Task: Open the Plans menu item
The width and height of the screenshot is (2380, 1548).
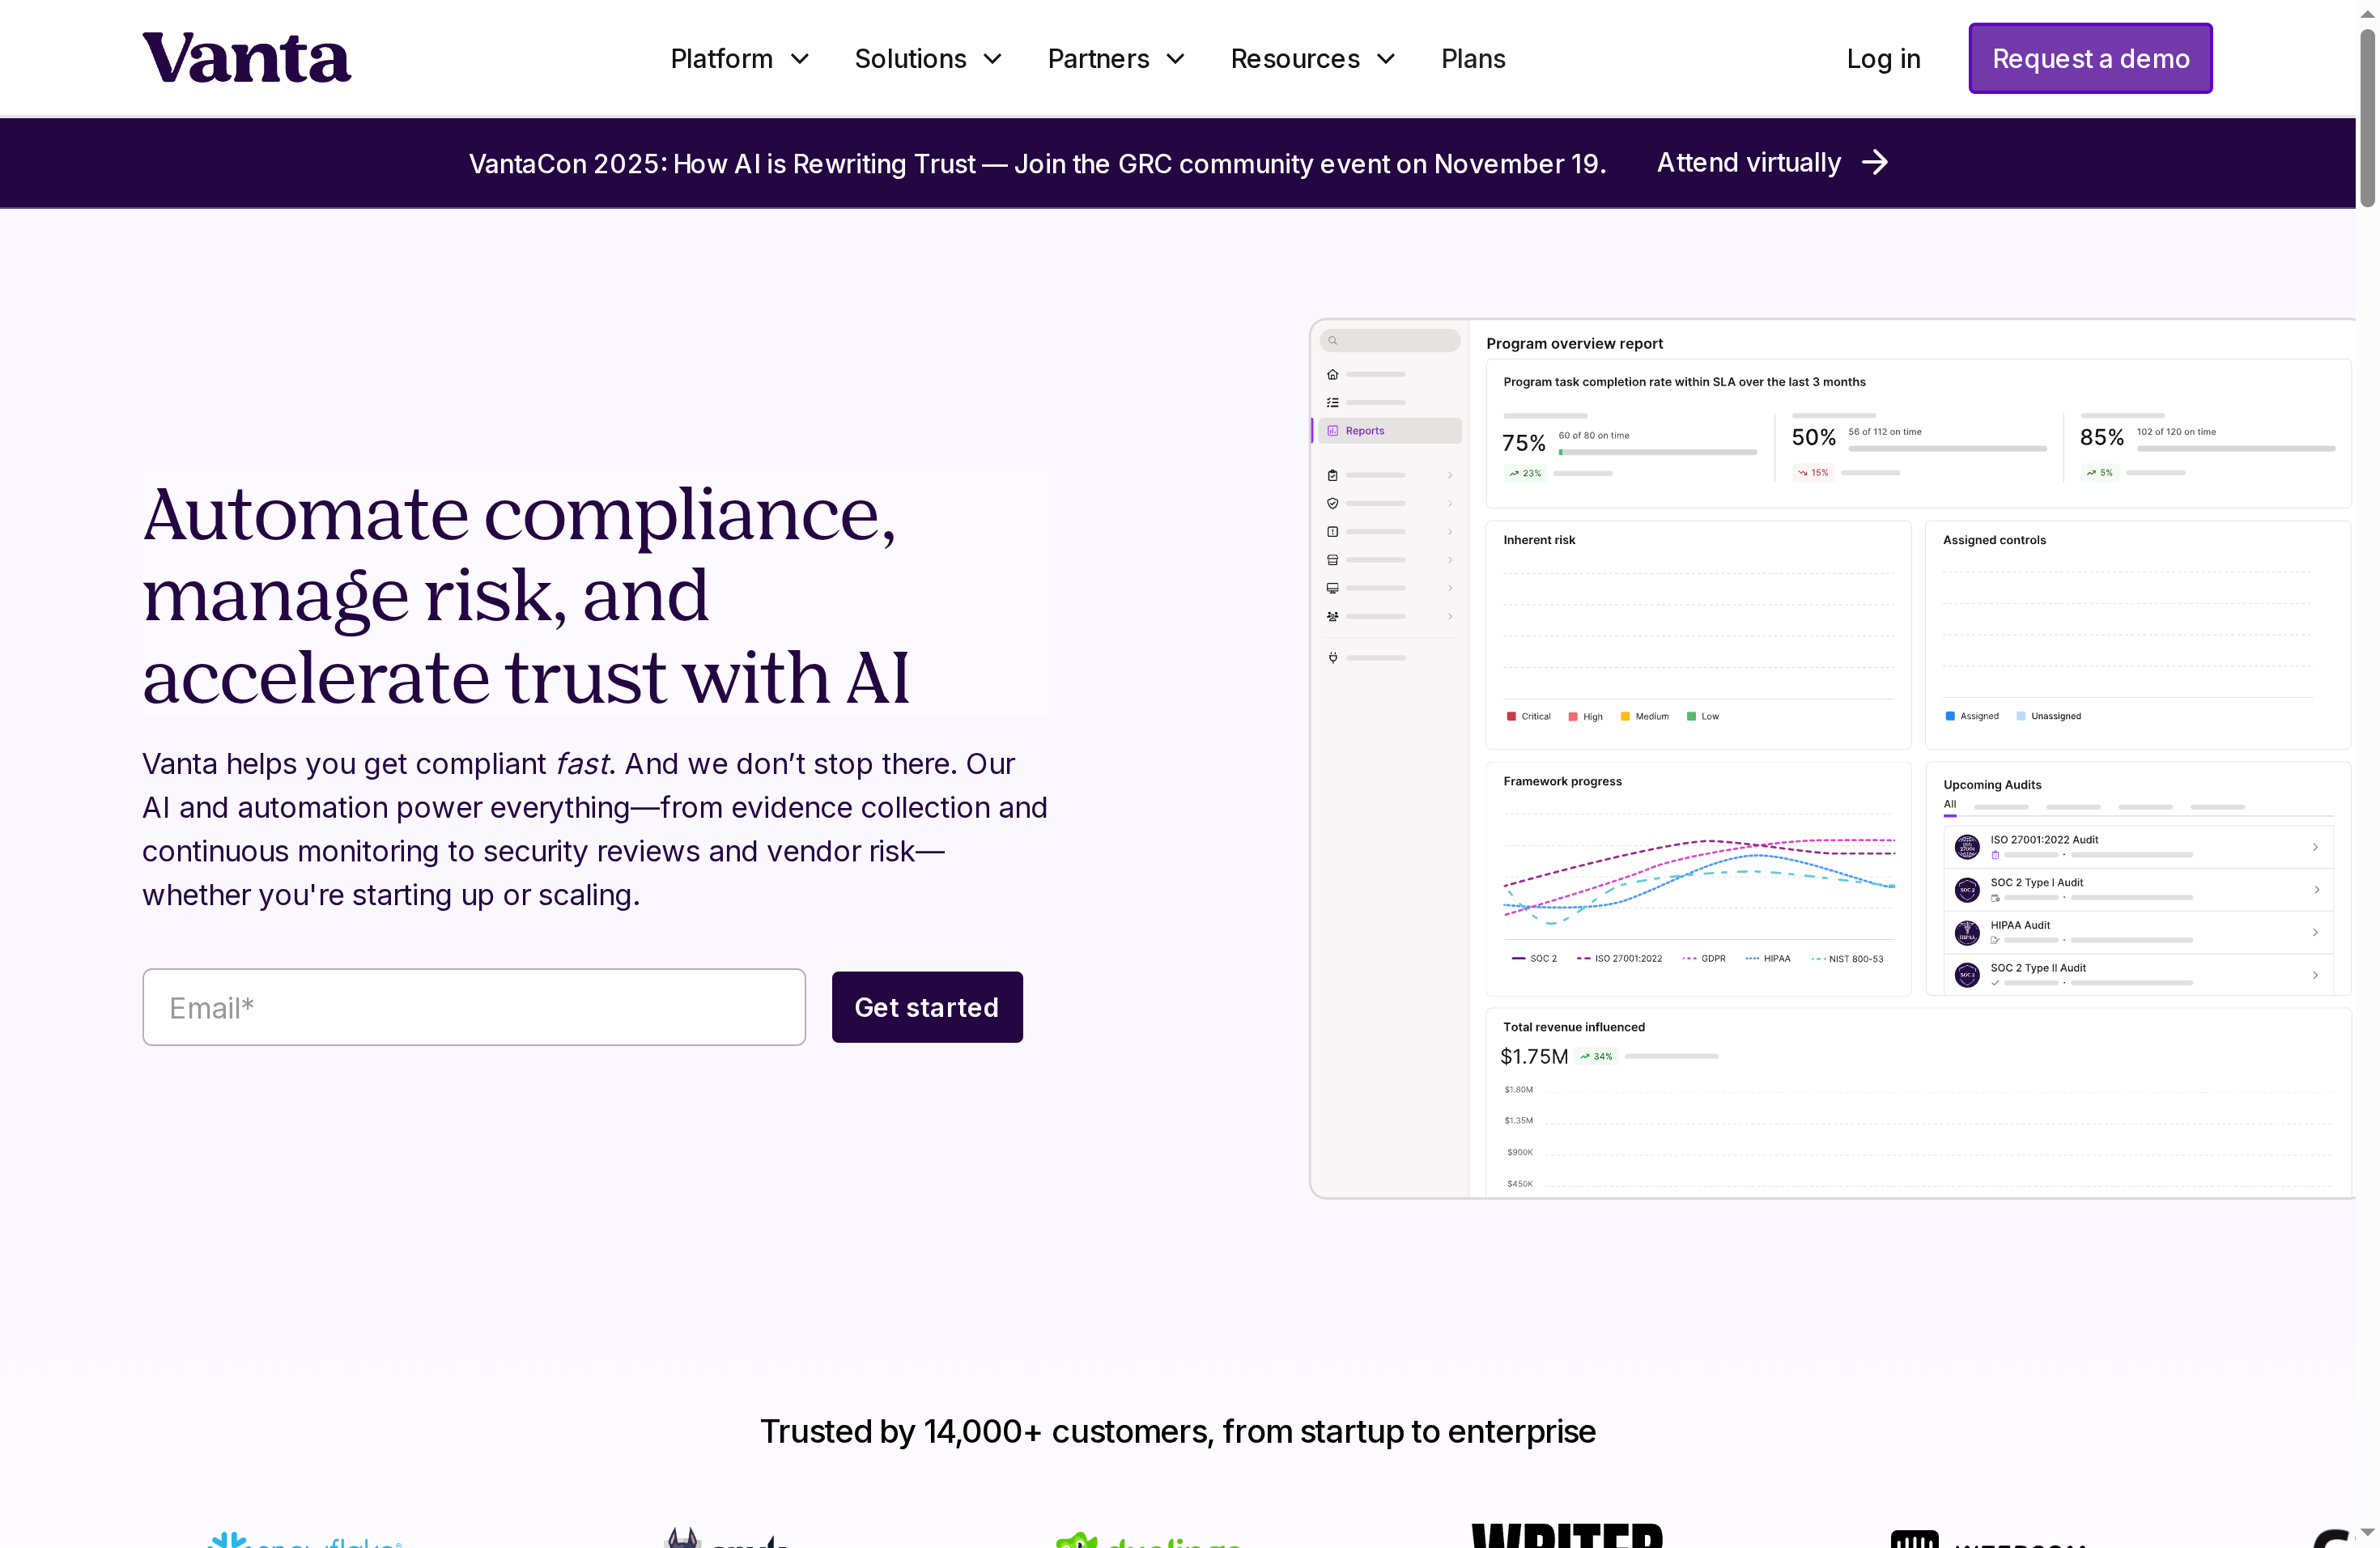Action: [1472, 59]
